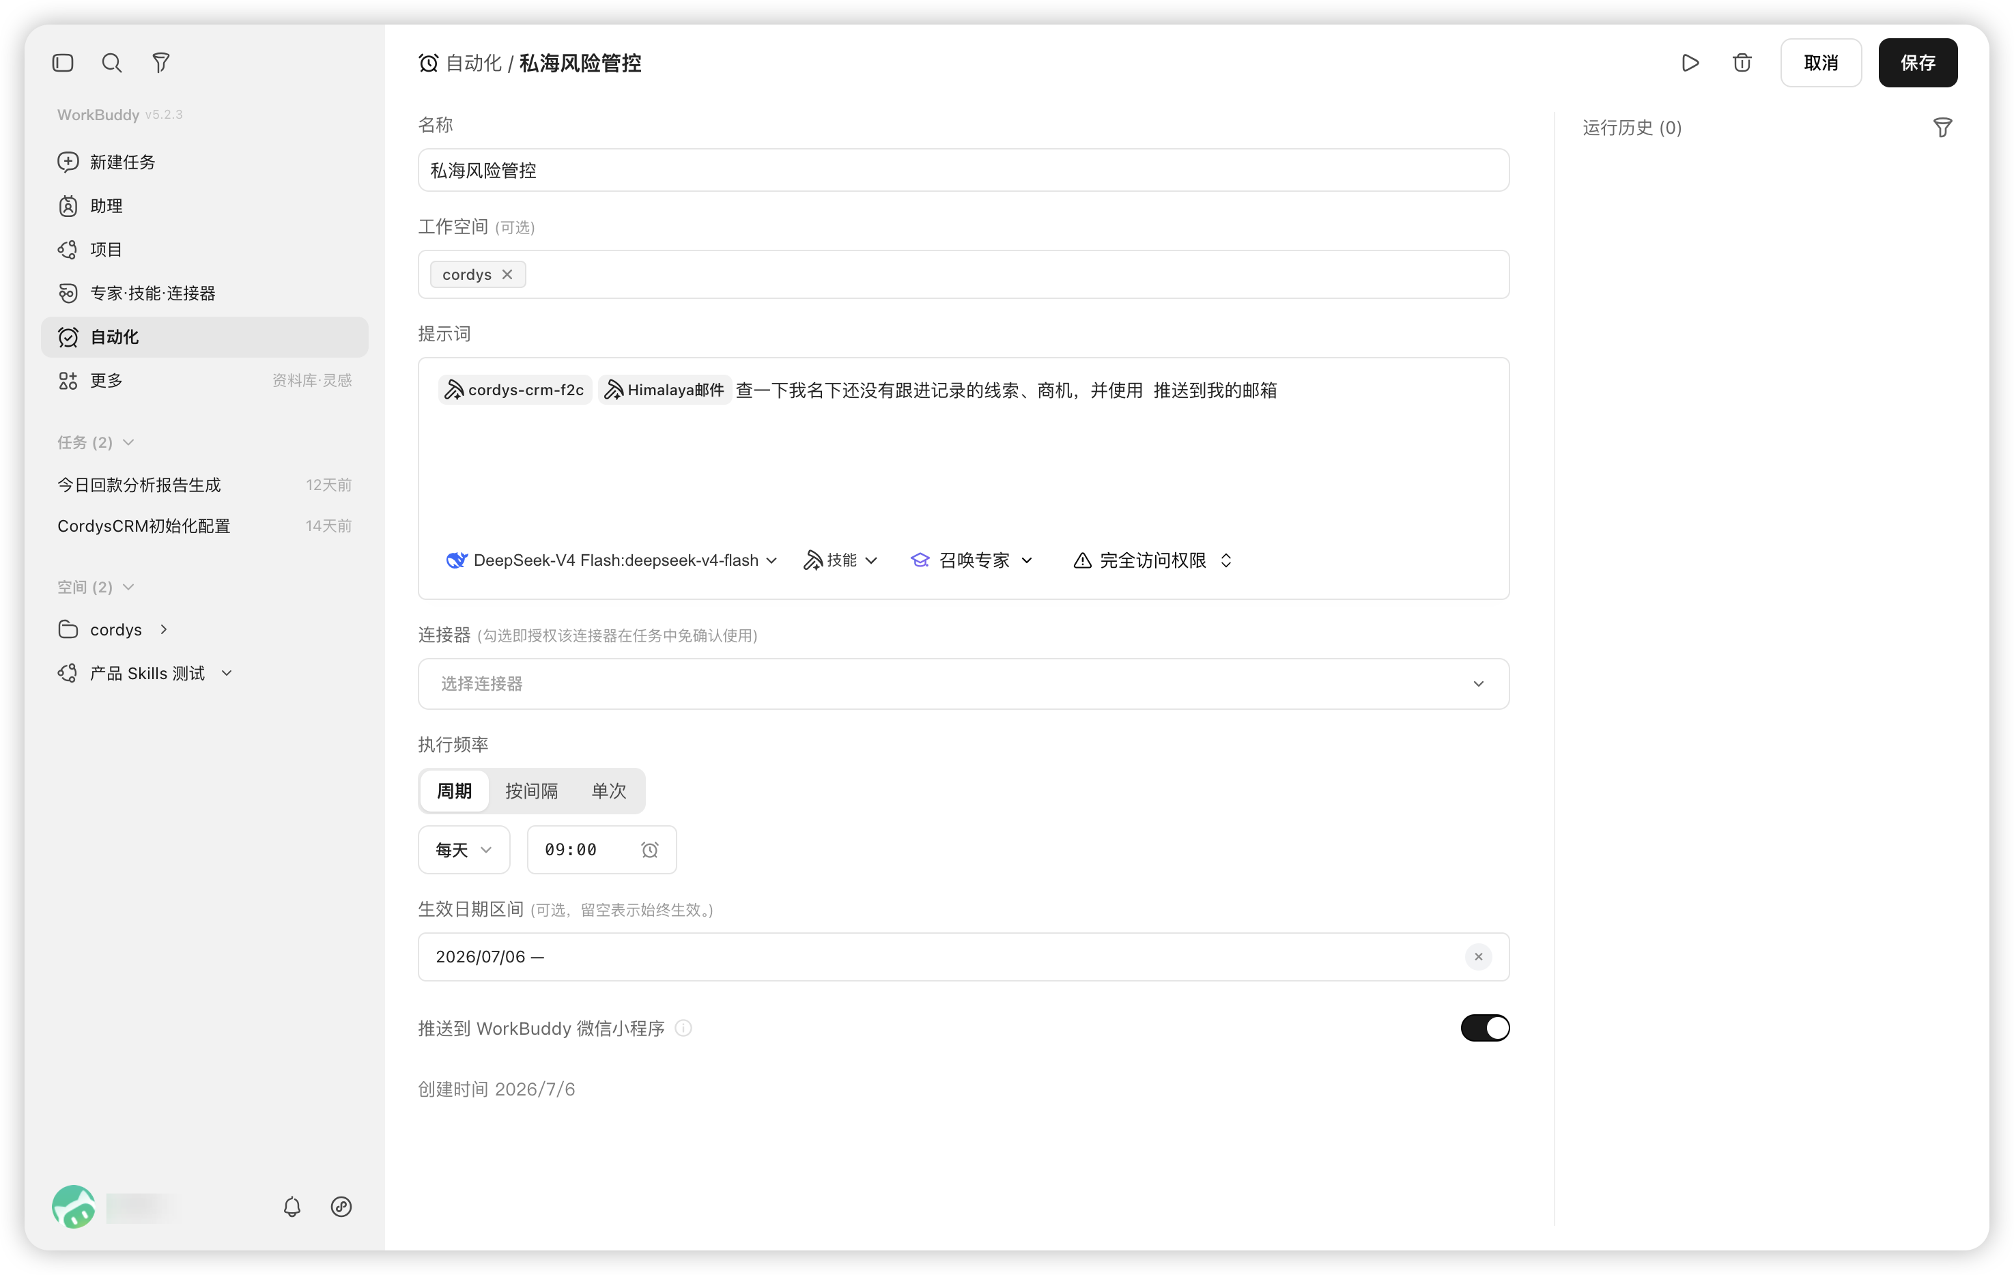This screenshot has width=2014, height=1275.
Task: Open the sidebar filter funnel icon
Action: coord(160,63)
